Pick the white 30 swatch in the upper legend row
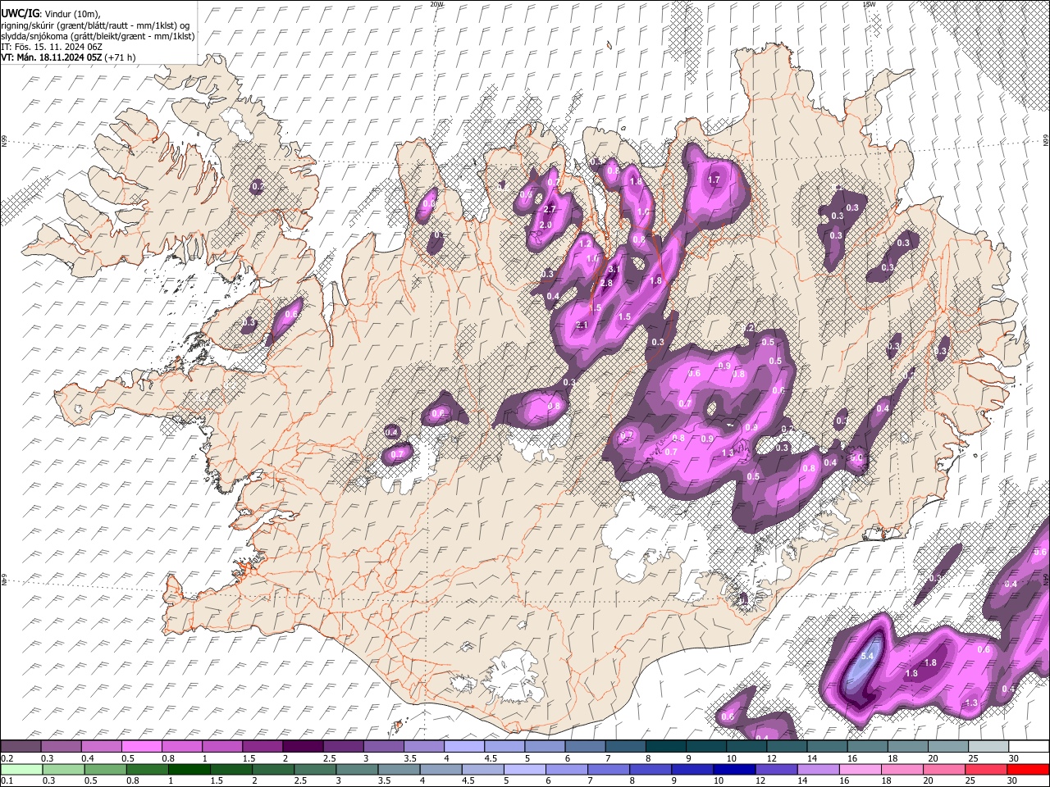Viewport: 1050px width, 787px height. click(1029, 747)
